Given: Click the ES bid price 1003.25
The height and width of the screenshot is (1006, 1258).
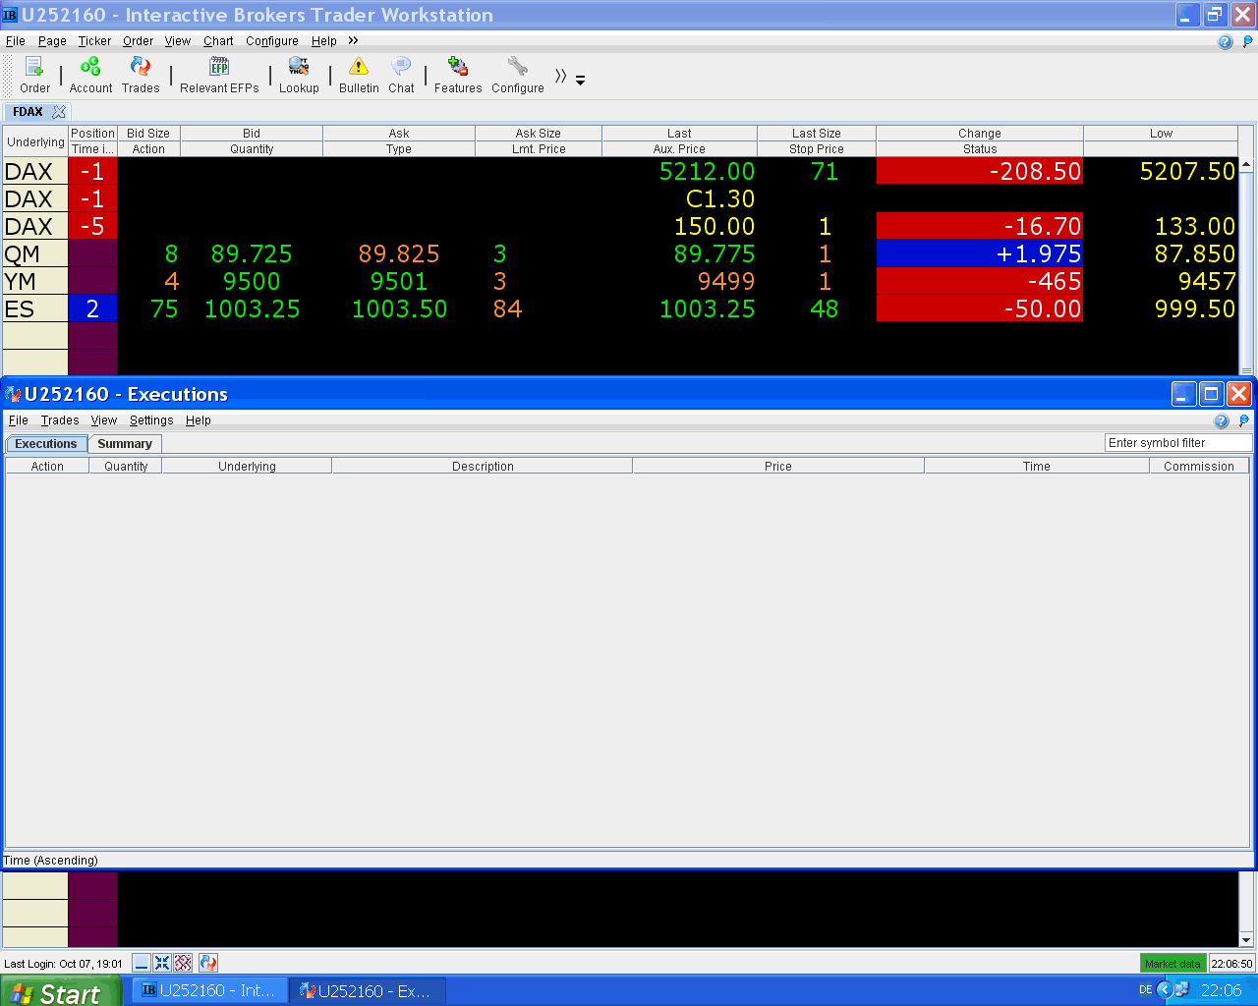Looking at the screenshot, I should point(252,308).
